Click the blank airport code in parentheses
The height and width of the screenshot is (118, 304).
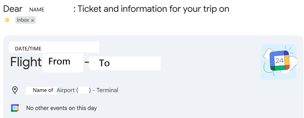pyautogui.click(x=83, y=90)
